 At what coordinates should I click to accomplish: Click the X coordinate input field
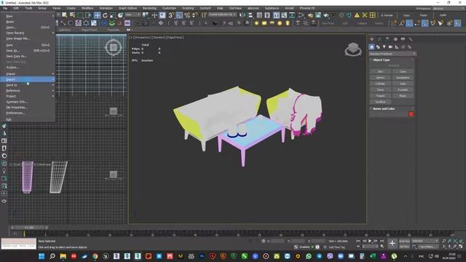[x=277, y=241]
